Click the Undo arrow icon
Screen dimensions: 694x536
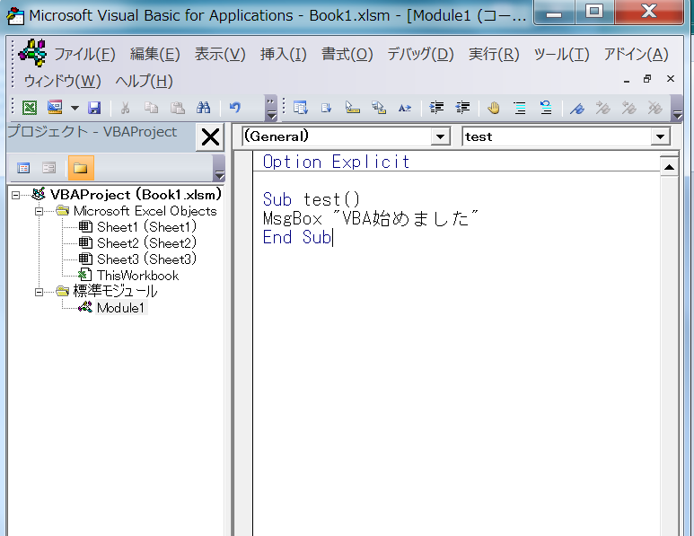(x=235, y=108)
